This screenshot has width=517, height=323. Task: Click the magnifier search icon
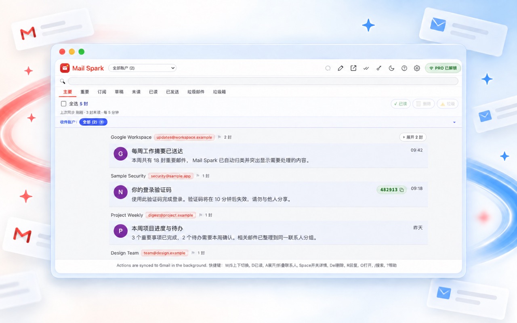tap(63, 81)
